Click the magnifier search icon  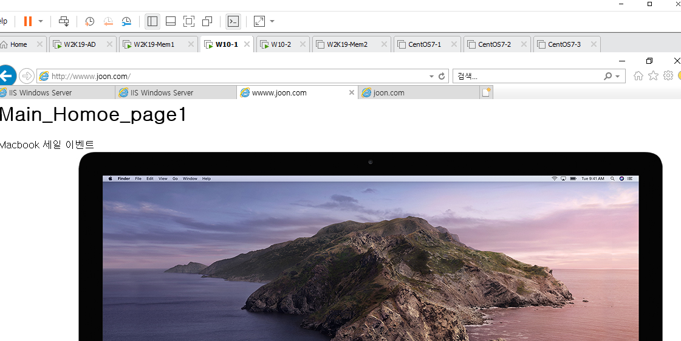(x=607, y=77)
